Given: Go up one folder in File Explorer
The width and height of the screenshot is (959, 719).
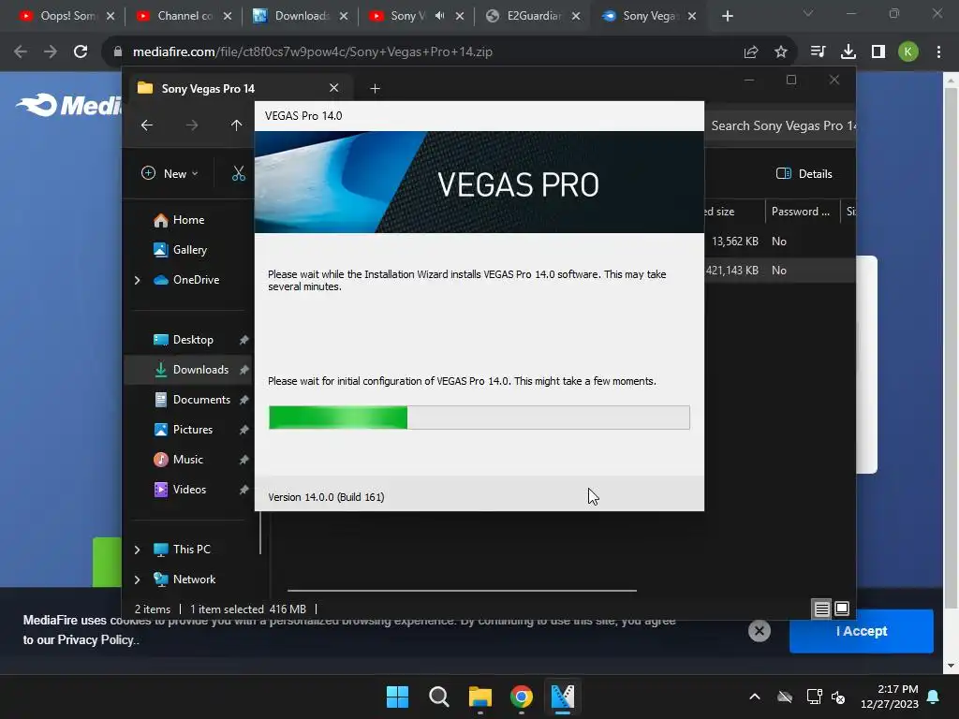Looking at the screenshot, I should (x=236, y=125).
